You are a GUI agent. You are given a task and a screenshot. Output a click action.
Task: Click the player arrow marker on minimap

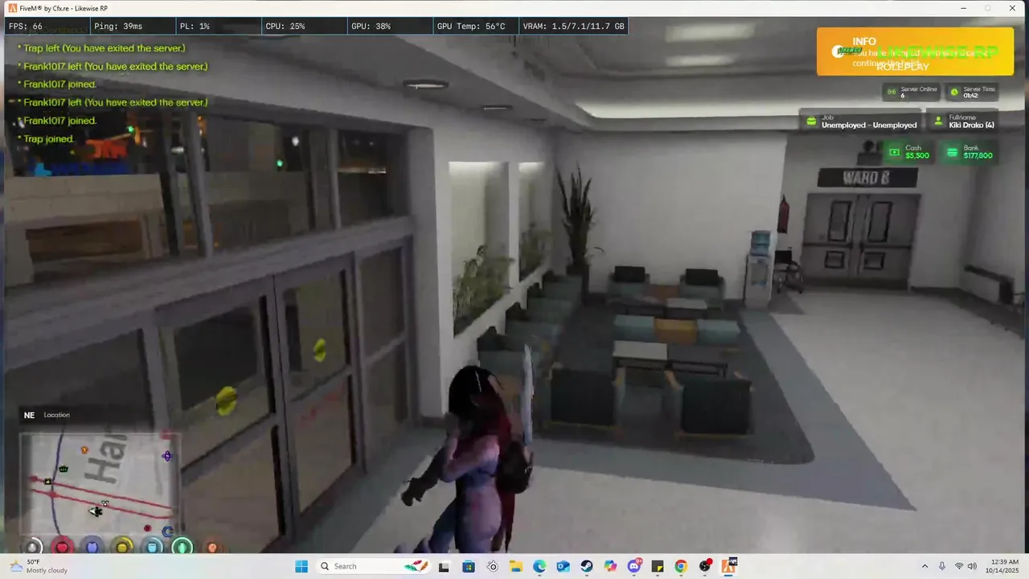pos(96,511)
